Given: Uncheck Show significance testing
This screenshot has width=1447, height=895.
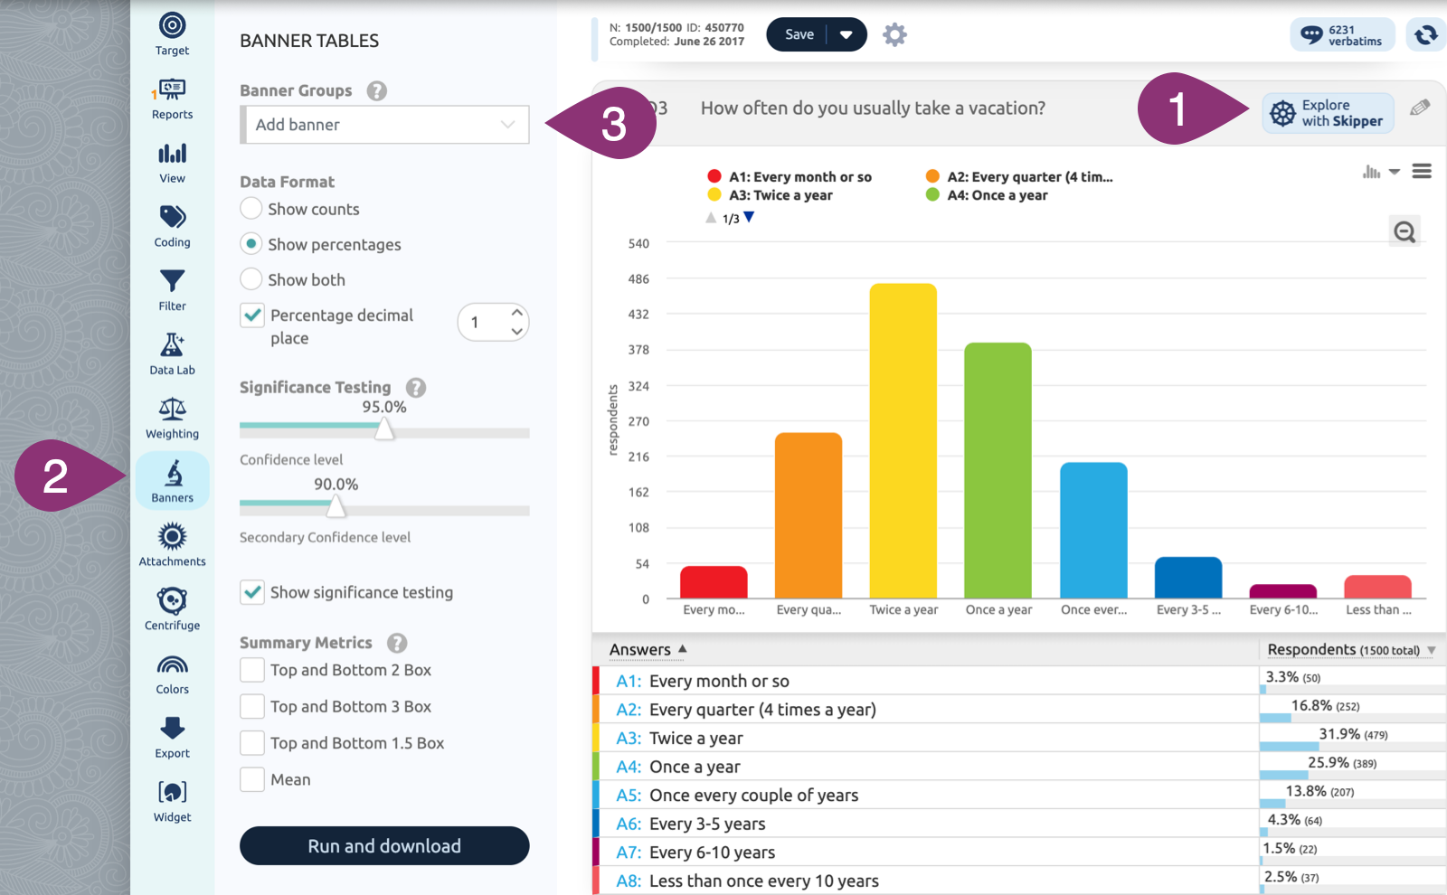Looking at the screenshot, I should (x=252, y=592).
